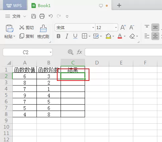Select row 1 header
The height and width of the screenshot is (142, 162).
coord(6,69)
